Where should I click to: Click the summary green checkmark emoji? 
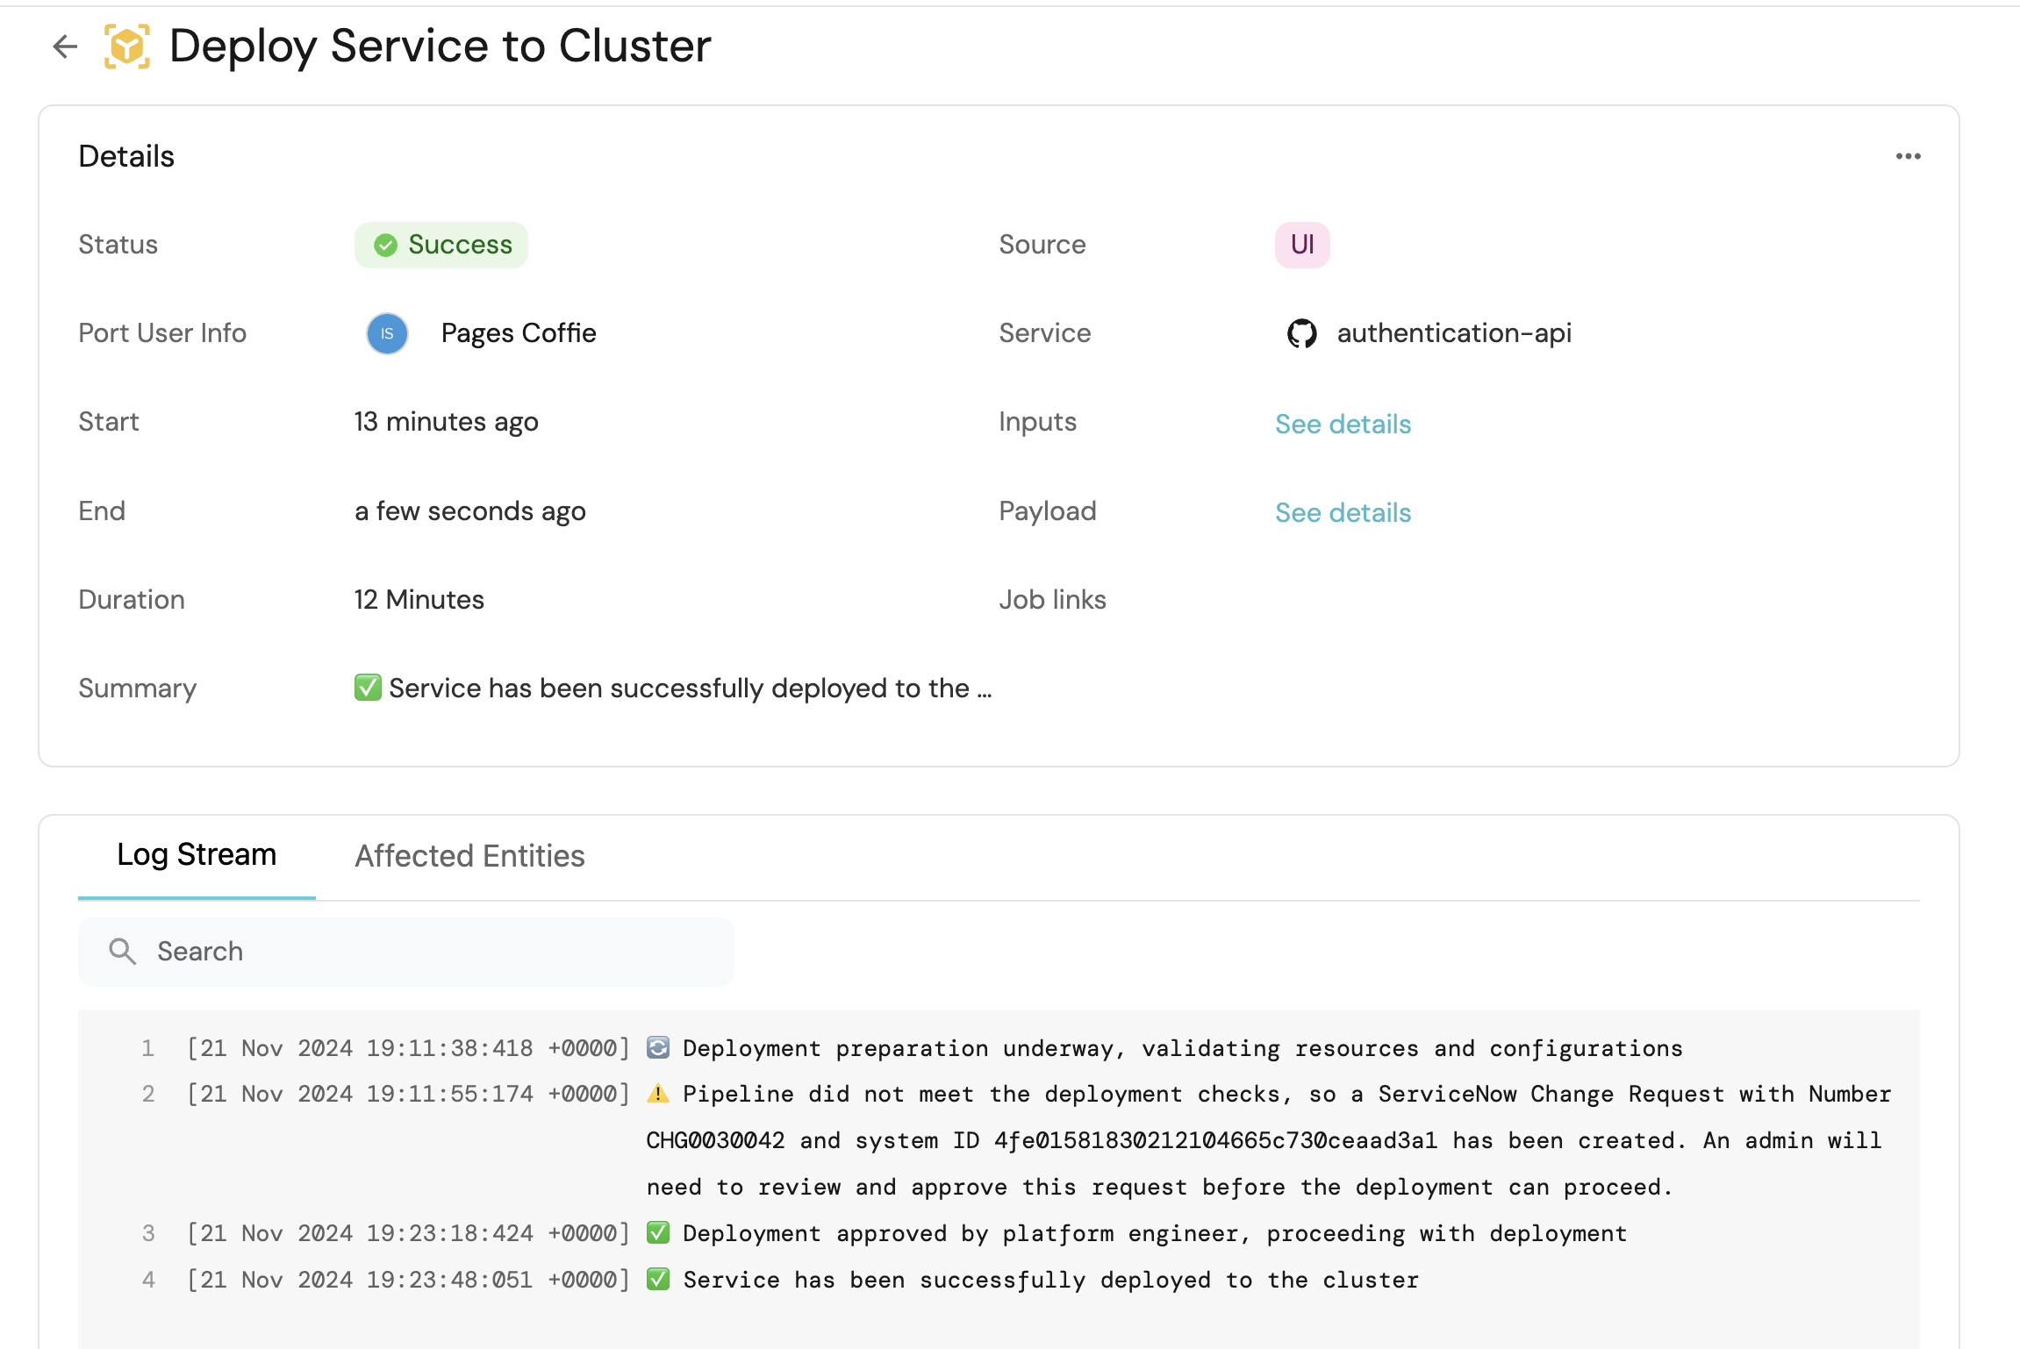pos(368,688)
